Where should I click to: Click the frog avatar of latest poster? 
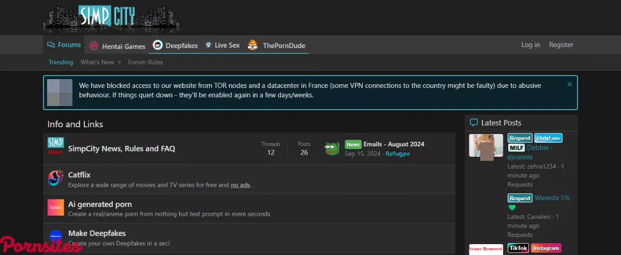332,149
